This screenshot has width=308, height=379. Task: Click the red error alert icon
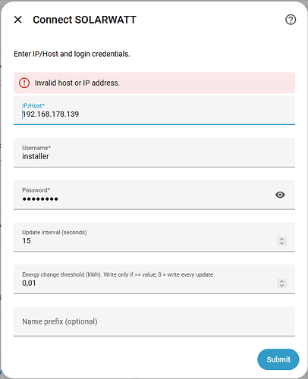[24, 83]
